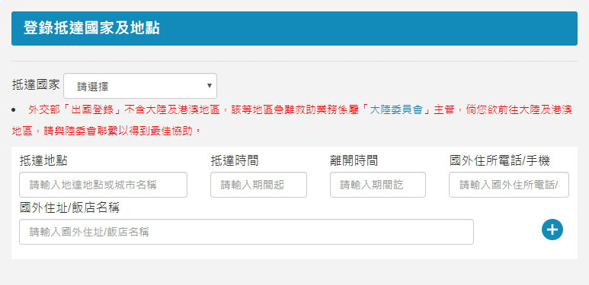The height and width of the screenshot is (285, 589).
Task: Click the 抵達國家 label text
Action: click(36, 85)
